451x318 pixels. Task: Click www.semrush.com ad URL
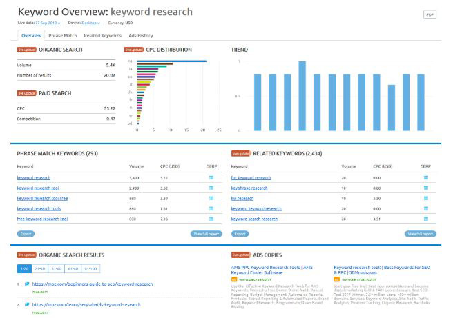359,279
